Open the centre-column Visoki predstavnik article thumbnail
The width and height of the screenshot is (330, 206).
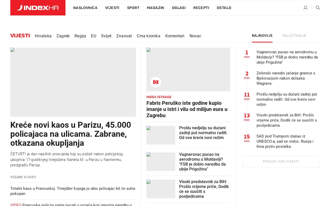161,189
